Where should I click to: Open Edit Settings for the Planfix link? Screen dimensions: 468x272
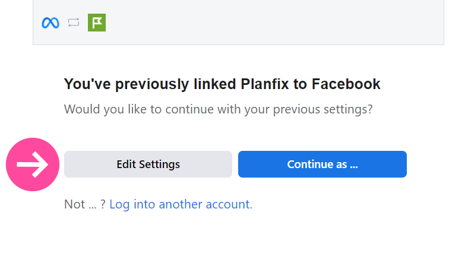tap(148, 165)
